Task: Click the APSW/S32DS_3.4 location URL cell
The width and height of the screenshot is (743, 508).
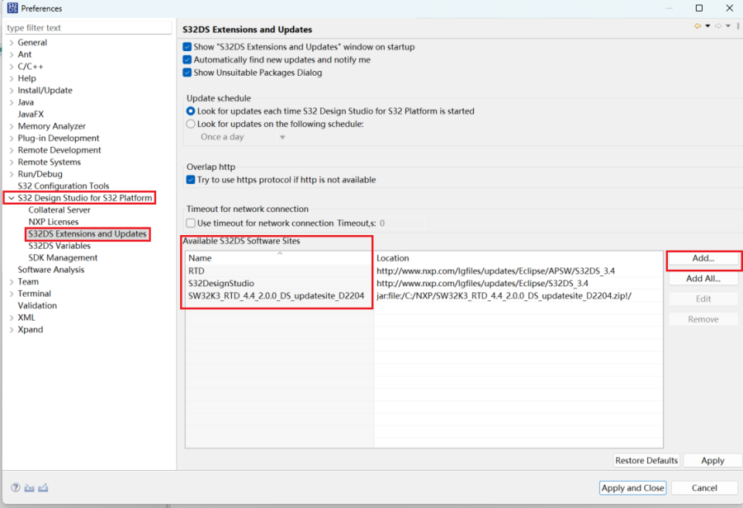Action: coord(495,270)
